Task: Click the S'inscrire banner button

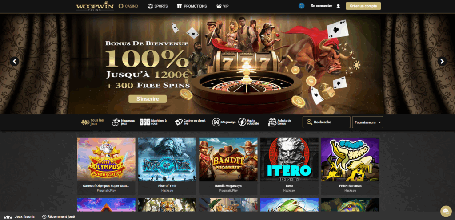Action: (x=148, y=99)
